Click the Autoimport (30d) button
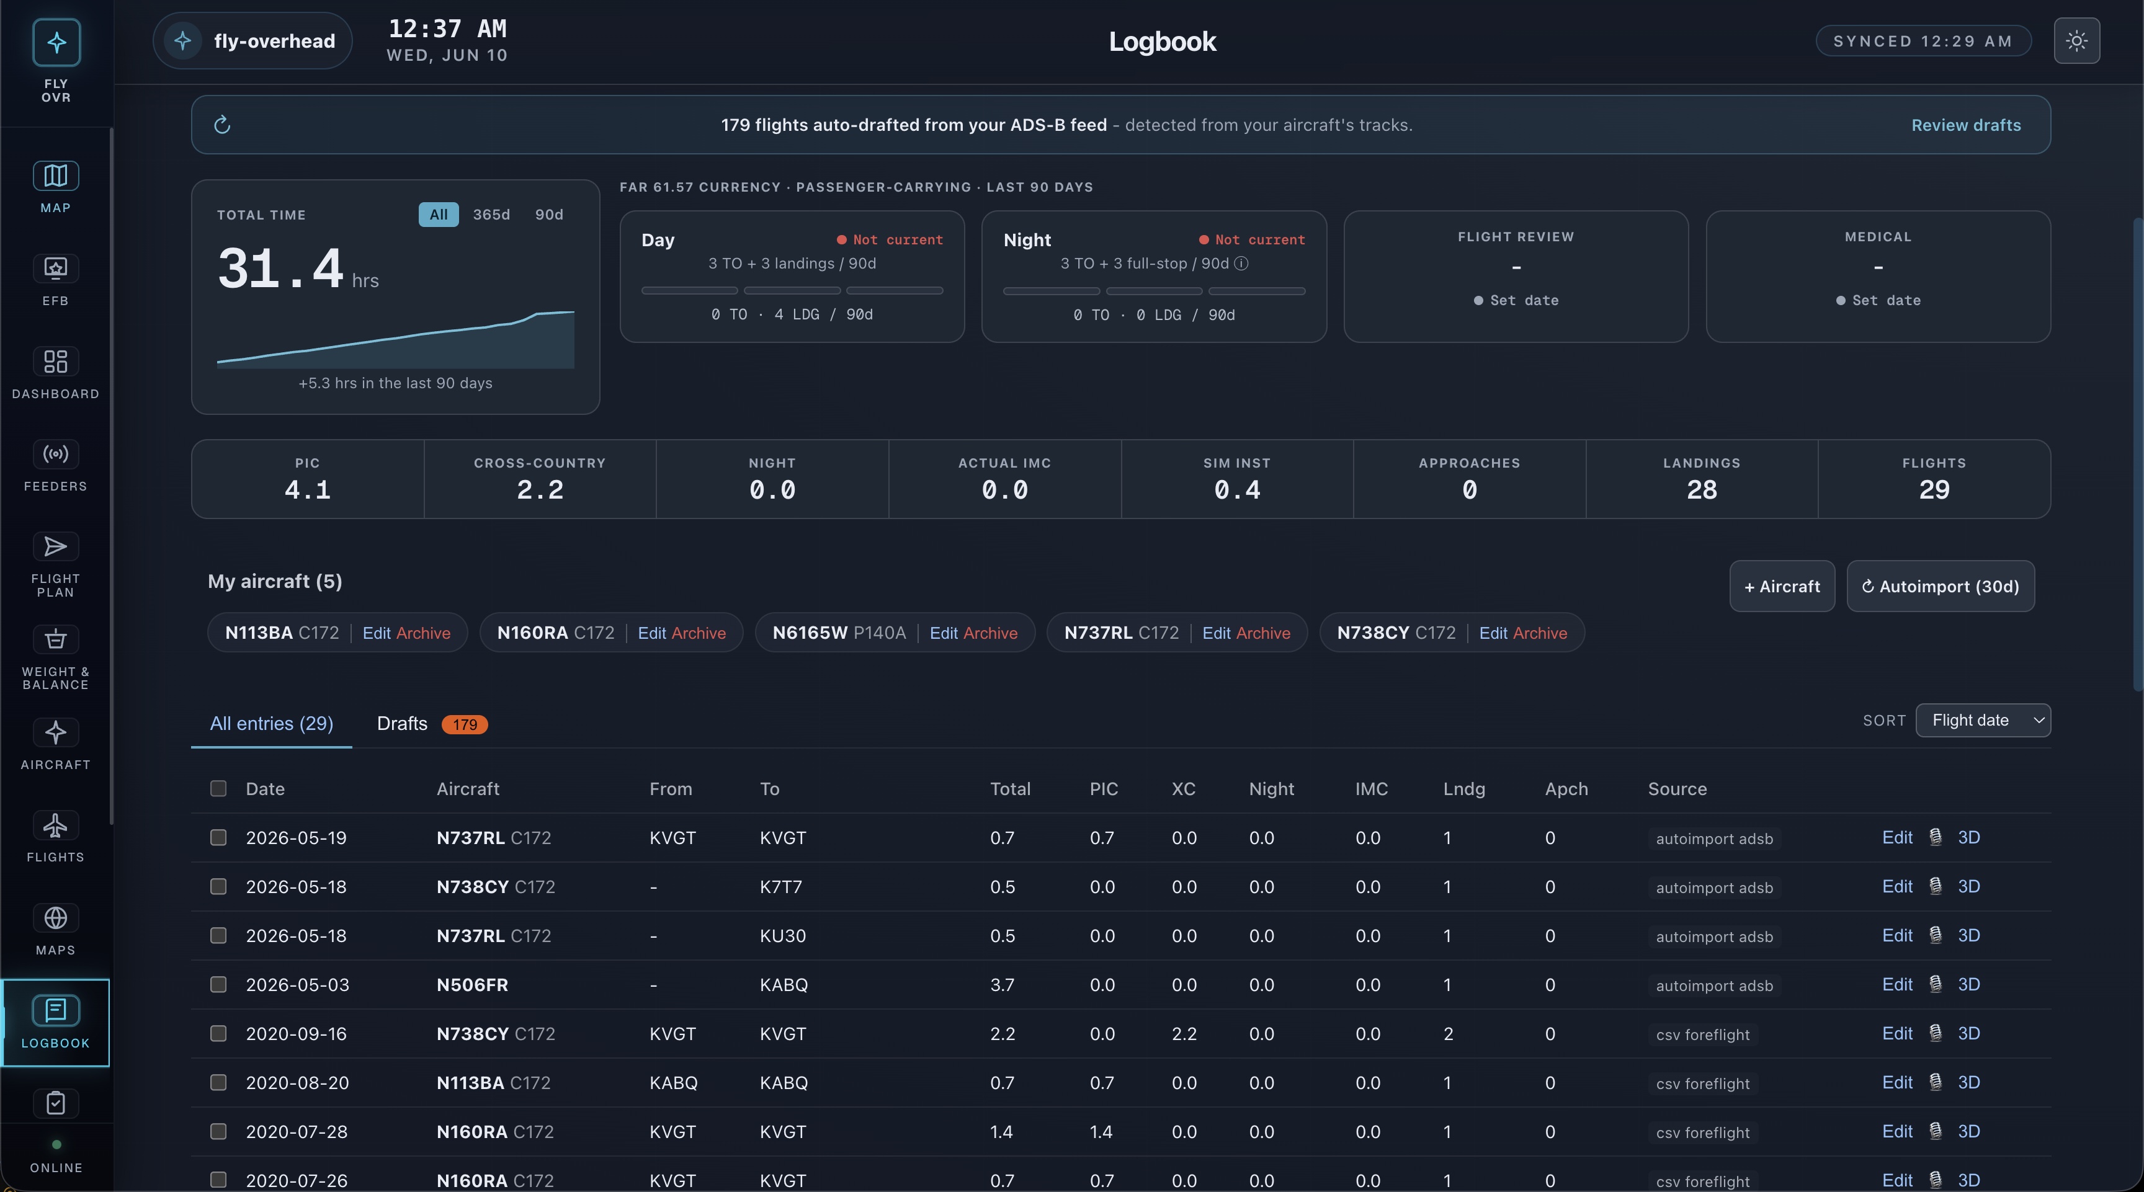 (1941, 587)
